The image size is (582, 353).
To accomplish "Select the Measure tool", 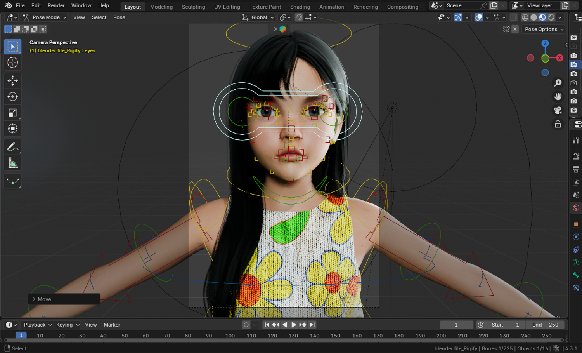I will point(13,163).
